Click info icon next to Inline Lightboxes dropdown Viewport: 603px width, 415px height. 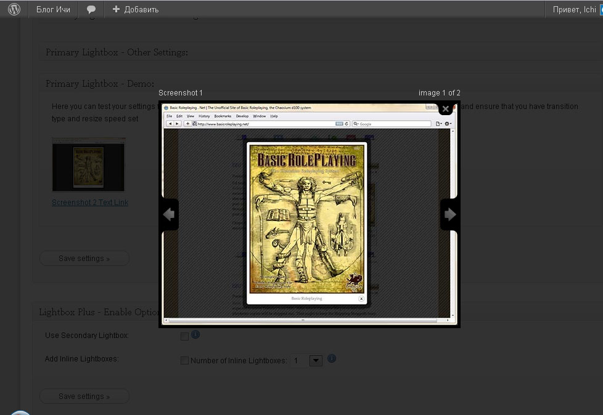(x=332, y=358)
